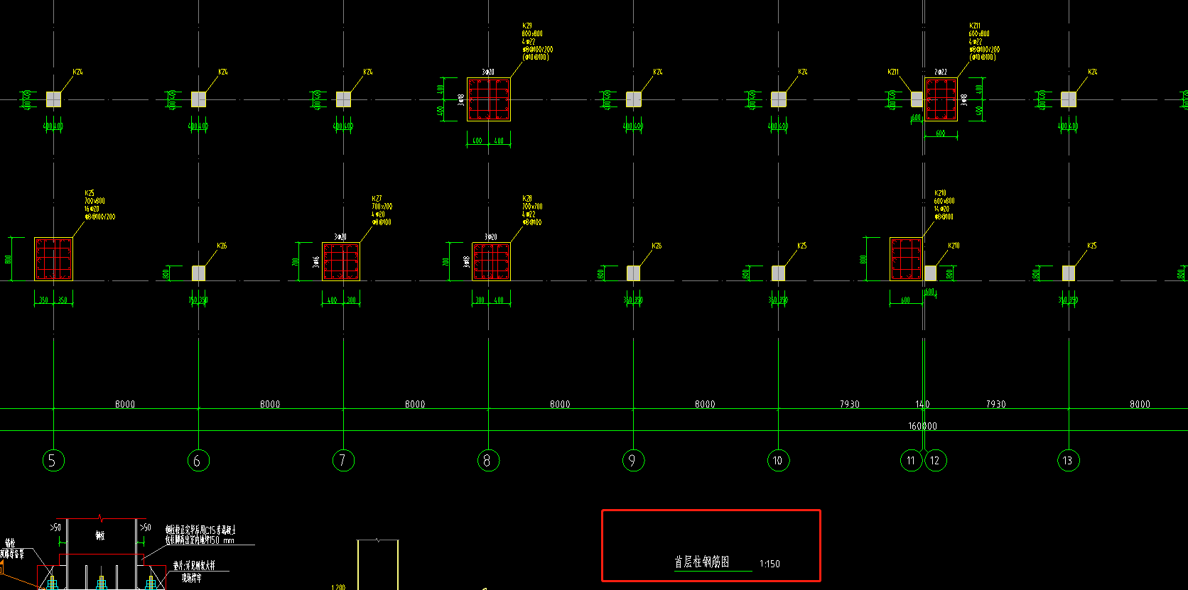
Task: Select grid axis bubble 12
Action: pyautogui.click(x=935, y=460)
